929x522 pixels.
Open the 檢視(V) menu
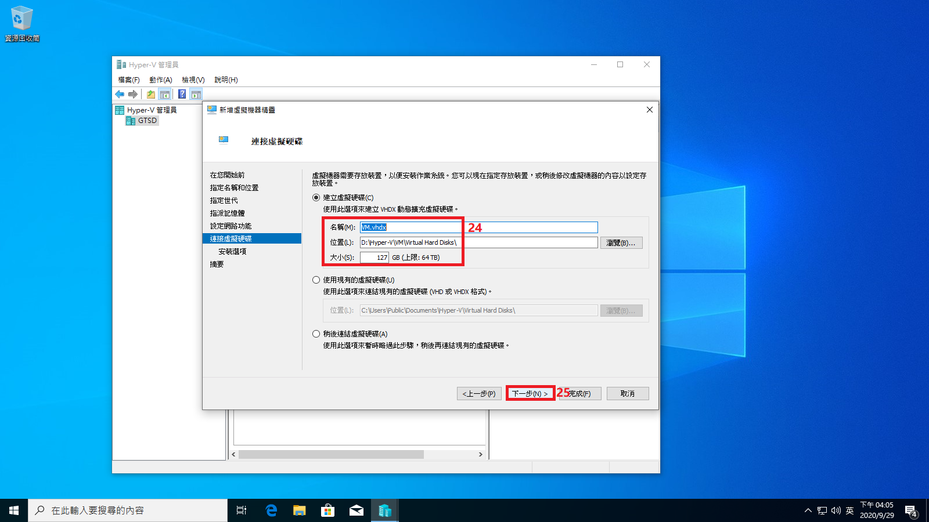(193, 80)
